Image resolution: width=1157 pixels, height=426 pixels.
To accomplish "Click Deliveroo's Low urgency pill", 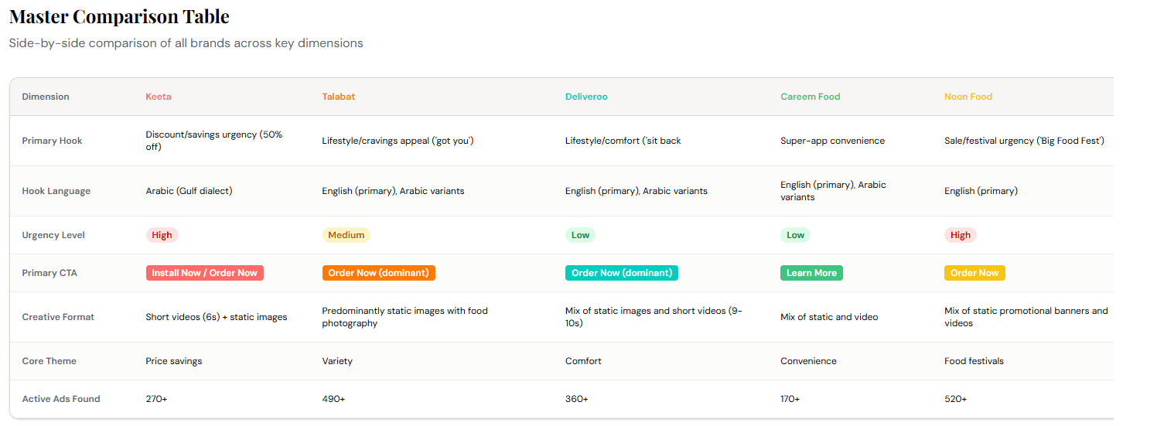I will point(580,235).
